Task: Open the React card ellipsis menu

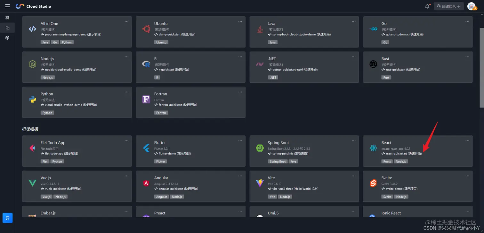Action: 467,141
